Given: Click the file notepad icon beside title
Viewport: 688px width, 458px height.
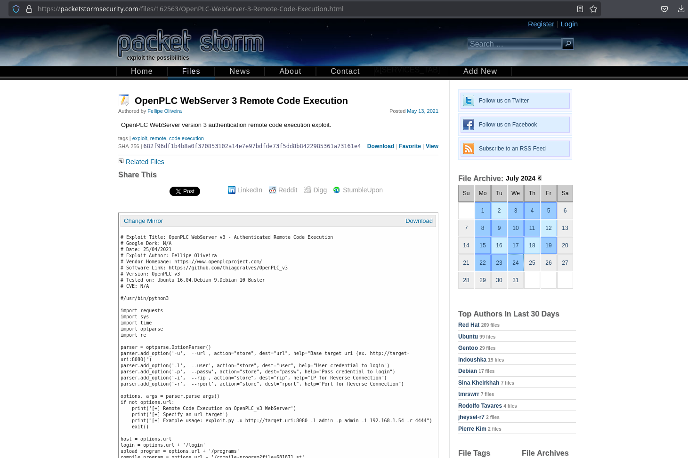Looking at the screenshot, I should (124, 100).
